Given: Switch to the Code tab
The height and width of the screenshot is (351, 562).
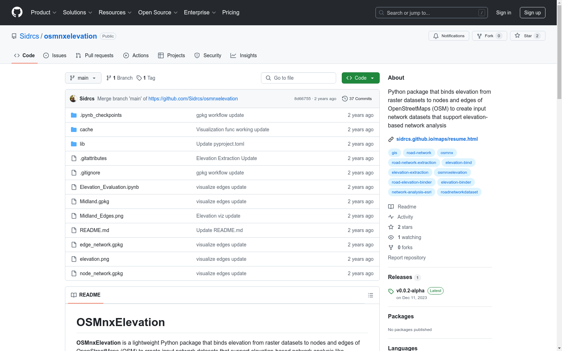Looking at the screenshot, I should (25, 55).
